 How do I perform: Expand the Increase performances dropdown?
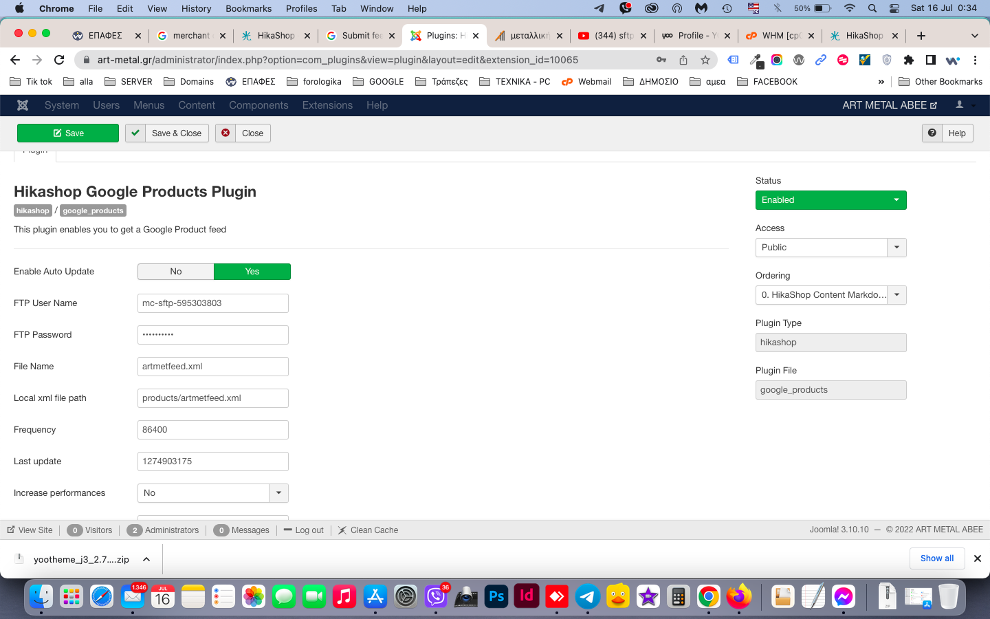213,493
